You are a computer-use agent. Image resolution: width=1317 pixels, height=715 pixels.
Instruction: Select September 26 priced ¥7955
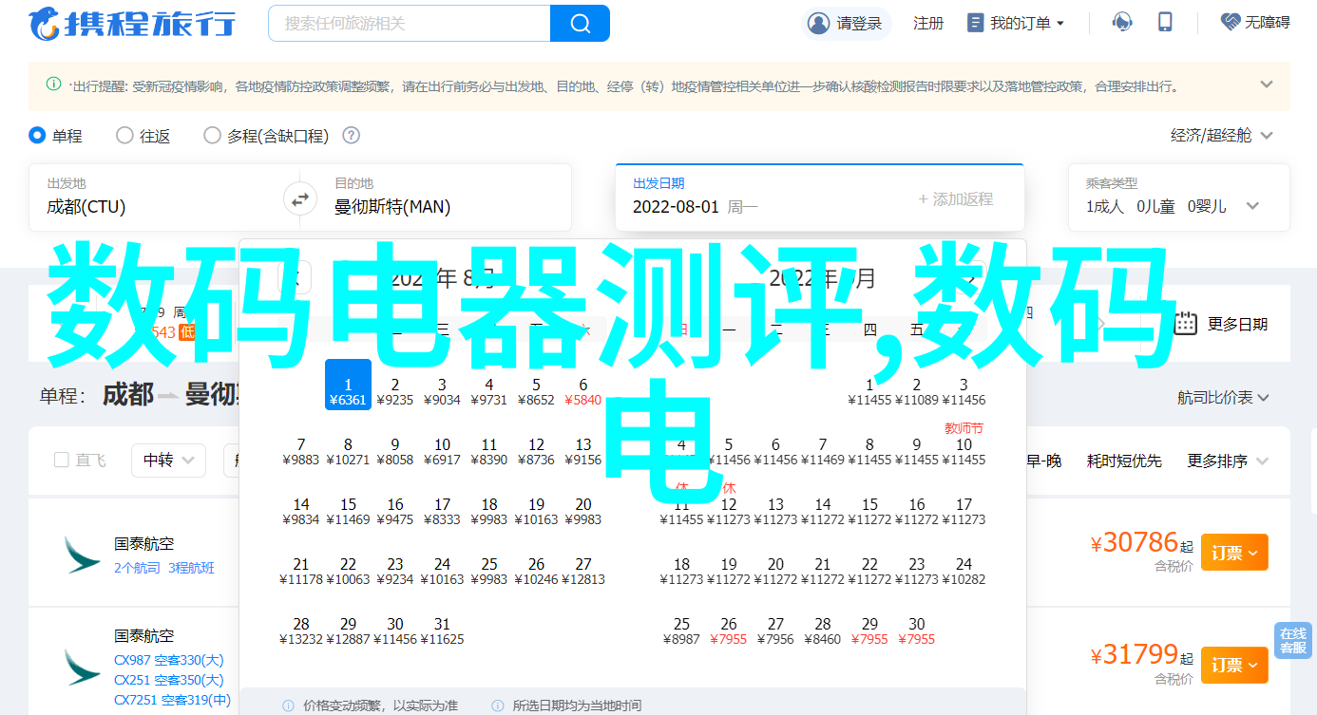pyautogui.click(x=728, y=630)
